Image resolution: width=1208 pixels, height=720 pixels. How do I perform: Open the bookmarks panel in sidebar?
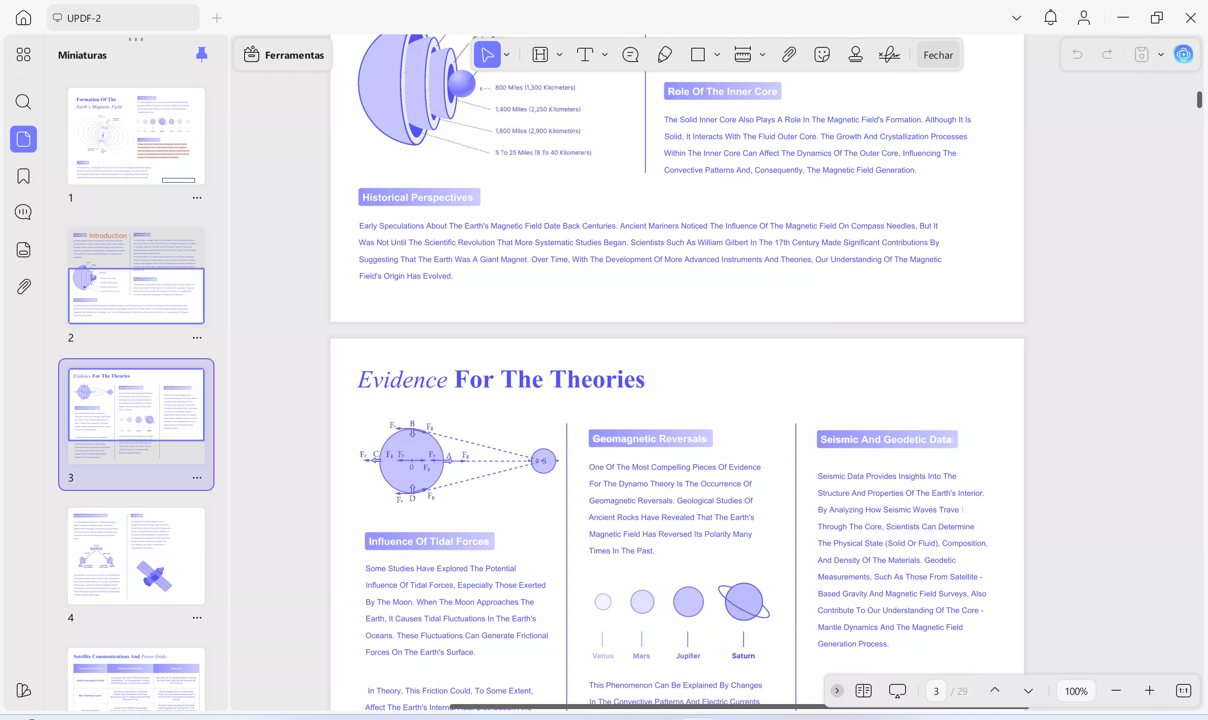23,176
